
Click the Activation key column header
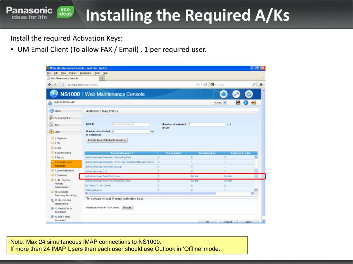click(x=207, y=153)
